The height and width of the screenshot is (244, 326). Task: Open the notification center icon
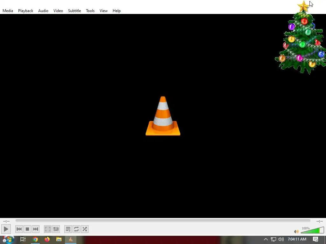[315, 239]
